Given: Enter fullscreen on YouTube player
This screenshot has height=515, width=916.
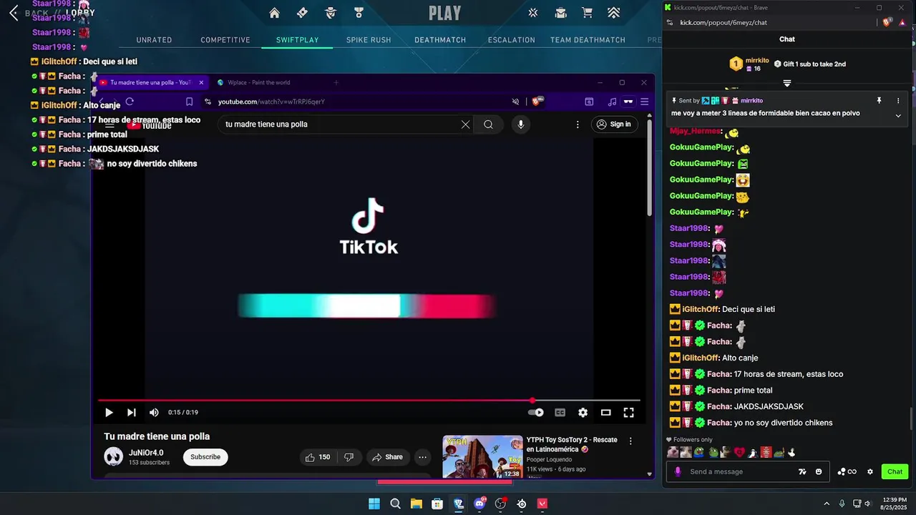Looking at the screenshot, I should pyautogui.click(x=628, y=413).
